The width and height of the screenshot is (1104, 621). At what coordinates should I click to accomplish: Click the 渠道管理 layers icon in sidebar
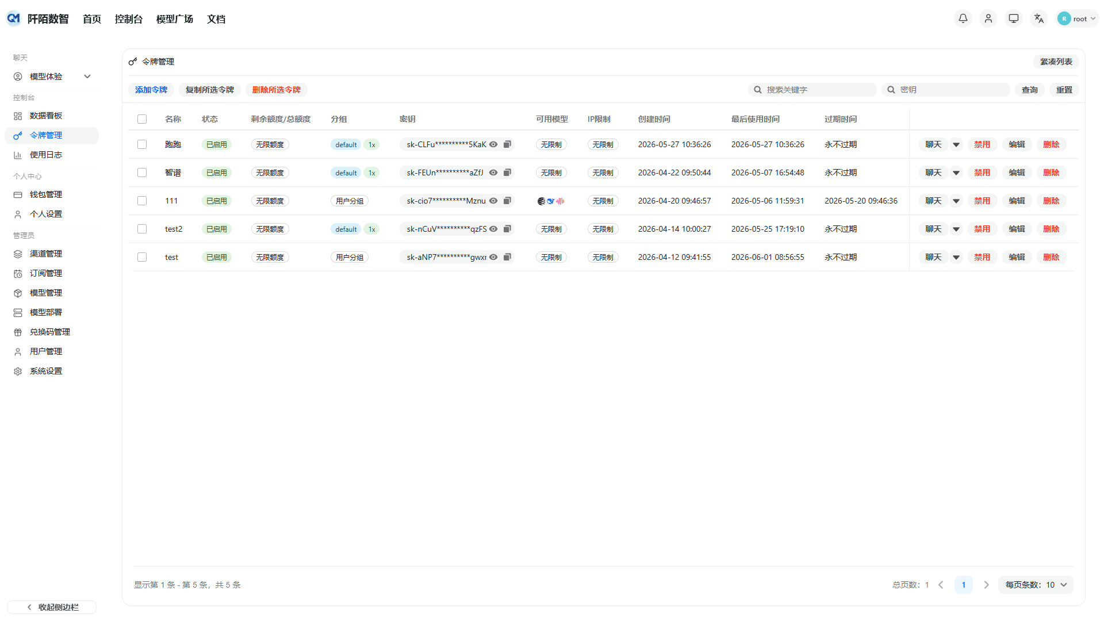coord(18,254)
